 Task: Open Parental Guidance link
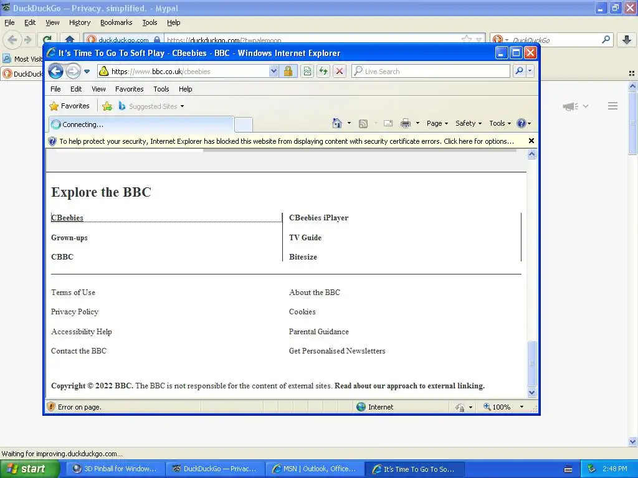pyautogui.click(x=318, y=332)
